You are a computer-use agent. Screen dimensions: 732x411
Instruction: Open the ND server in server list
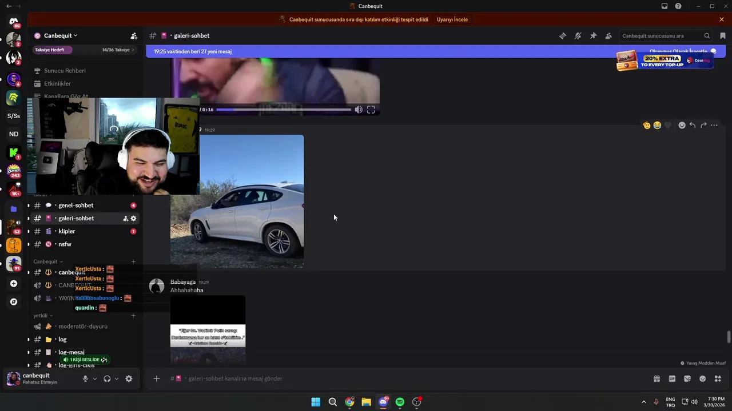(14, 134)
